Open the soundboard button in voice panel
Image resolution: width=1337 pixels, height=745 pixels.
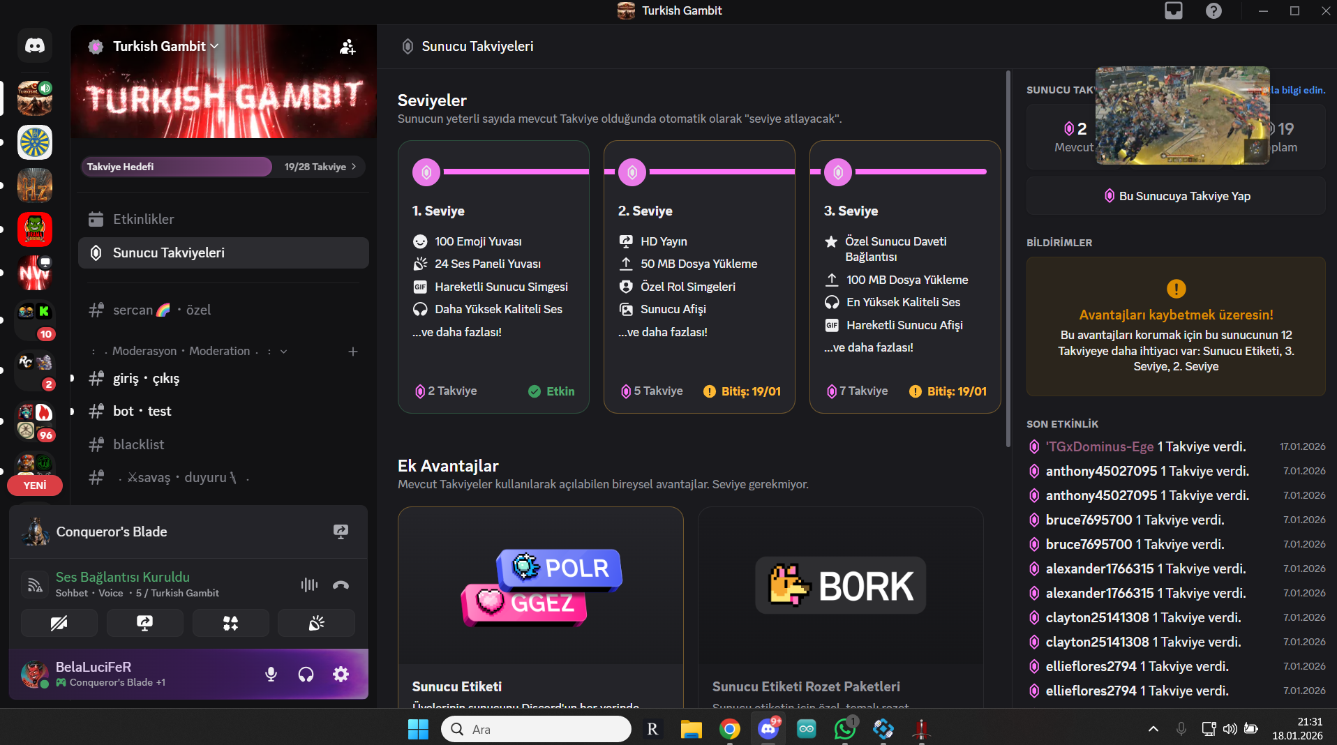pyautogui.click(x=316, y=623)
